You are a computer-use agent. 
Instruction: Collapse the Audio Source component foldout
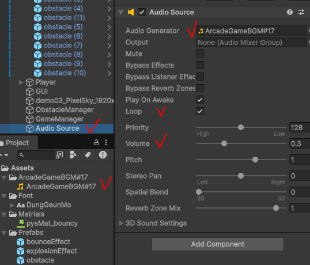tap(121, 13)
